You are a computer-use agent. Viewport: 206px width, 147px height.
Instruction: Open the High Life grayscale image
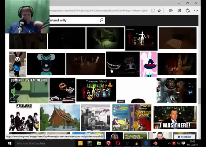[96, 117]
